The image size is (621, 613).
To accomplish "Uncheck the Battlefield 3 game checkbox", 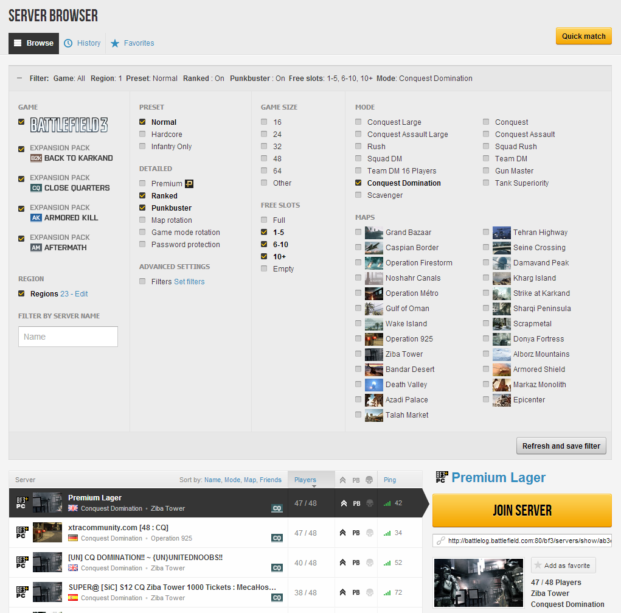I will pyautogui.click(x=21, y=122).
